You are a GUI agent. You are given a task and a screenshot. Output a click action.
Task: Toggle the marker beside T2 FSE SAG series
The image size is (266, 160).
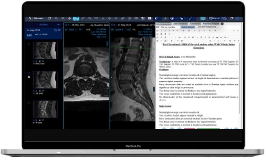click(x=29, y=44)
